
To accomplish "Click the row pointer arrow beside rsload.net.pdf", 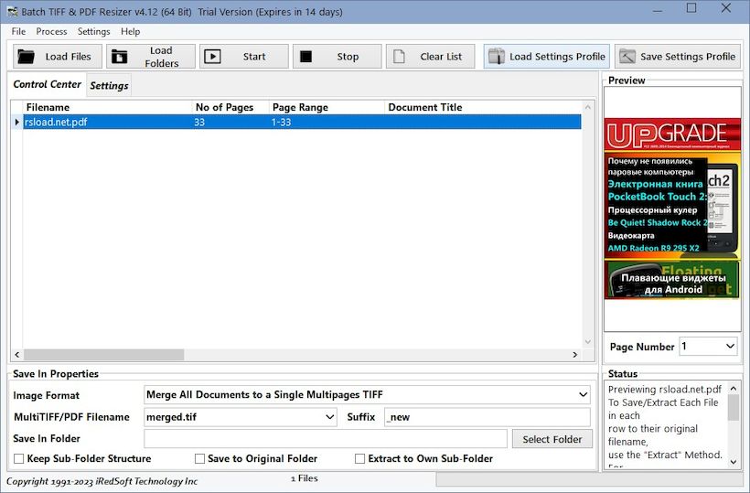I will (16, 122).
